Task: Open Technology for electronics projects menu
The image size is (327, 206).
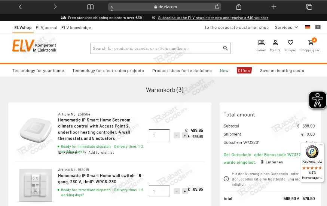Action: coord(108,71)
